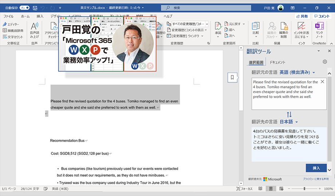Open リンクノート linked notes in OneNote
This screenshot has height=196, width=335.
coord(319,30)
